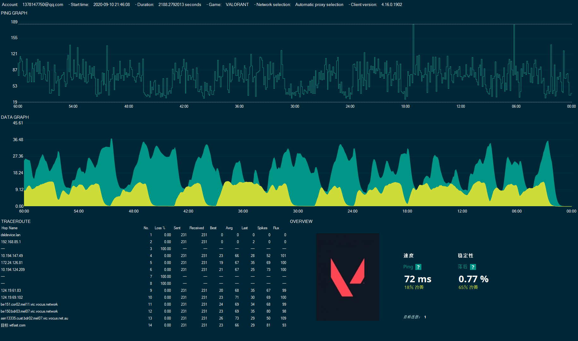Click the start time 2020-09-10 21:46:08
Viewport: 578px width, 341px height.
point(111,4)
